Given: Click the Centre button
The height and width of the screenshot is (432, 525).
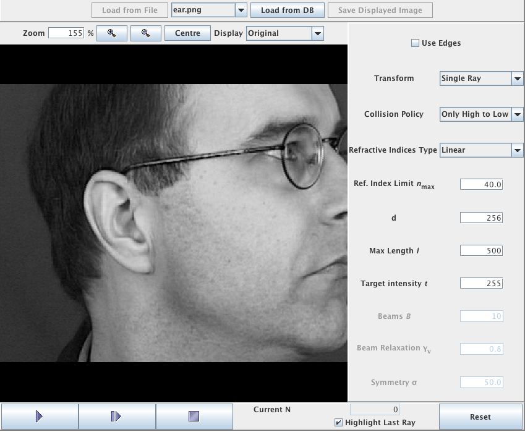Looking at the screenshot, I should pyautogui.click(x=187, y=33).
